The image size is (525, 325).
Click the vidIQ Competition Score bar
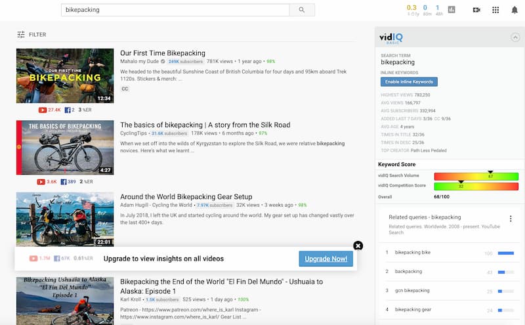click(x=476, y=186)
